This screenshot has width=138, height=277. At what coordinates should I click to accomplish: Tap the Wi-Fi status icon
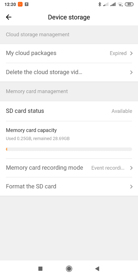(x=120, y=4)
